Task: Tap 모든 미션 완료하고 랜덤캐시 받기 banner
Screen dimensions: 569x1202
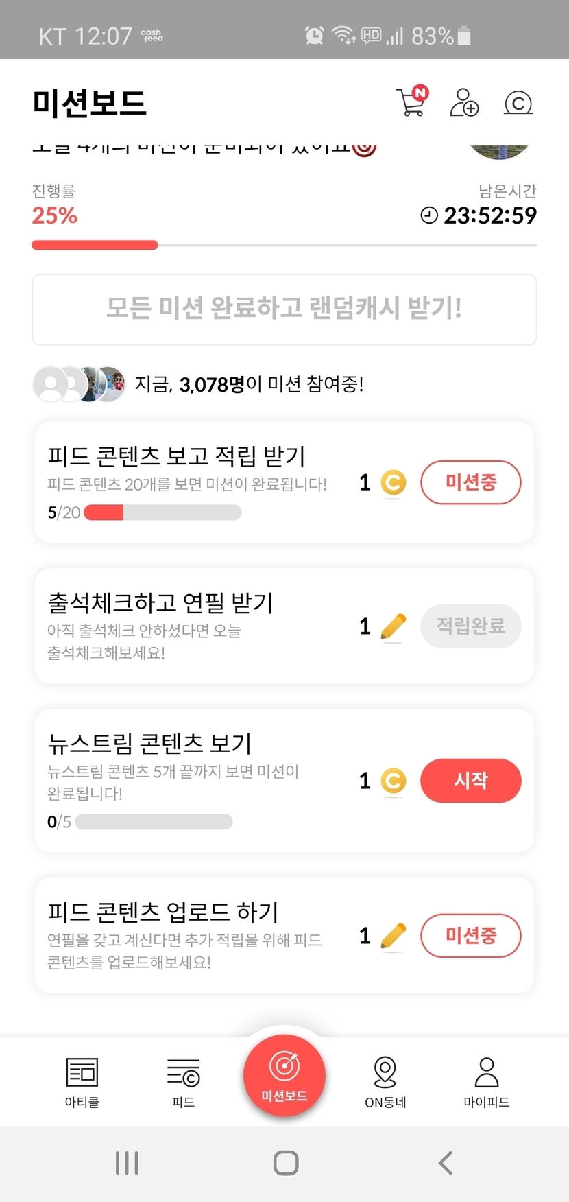Action: pyautogui.click(x=284, y=309)
